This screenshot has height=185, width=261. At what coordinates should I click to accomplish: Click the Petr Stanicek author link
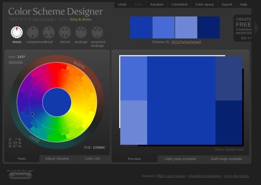tap(43, 19)
